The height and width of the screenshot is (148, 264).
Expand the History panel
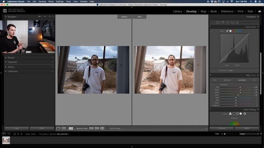pos(6,67)
